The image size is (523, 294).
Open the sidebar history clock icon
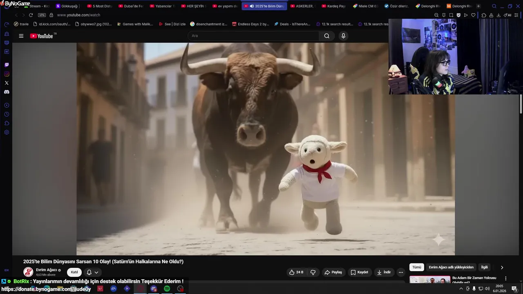tap(7, 114)
